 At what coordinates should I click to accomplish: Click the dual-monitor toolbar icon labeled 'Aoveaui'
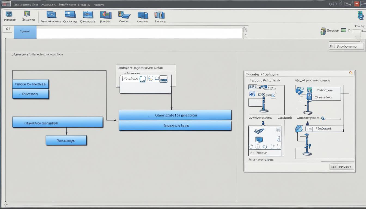tap(143, 15)
